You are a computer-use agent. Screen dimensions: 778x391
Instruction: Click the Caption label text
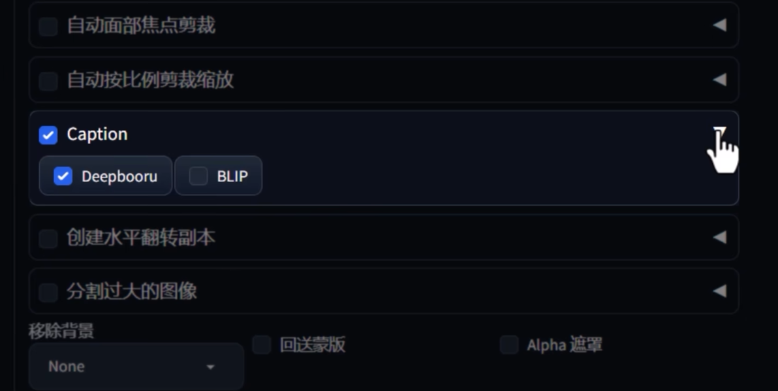[97, 134]
